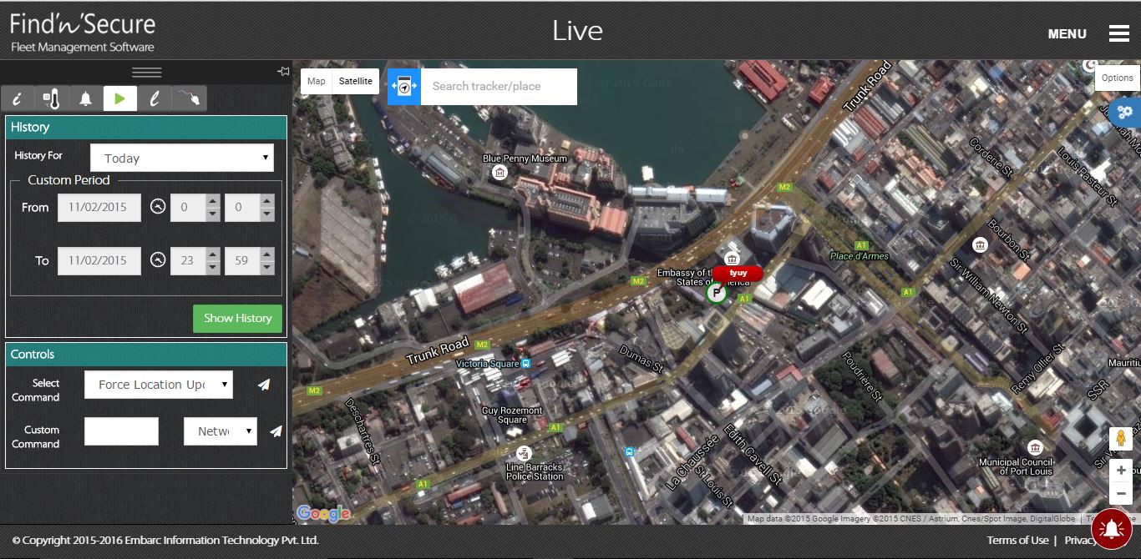Send the custom command with paper plane
Viewport: 1141px width, 559px height.
click(276, 431)
